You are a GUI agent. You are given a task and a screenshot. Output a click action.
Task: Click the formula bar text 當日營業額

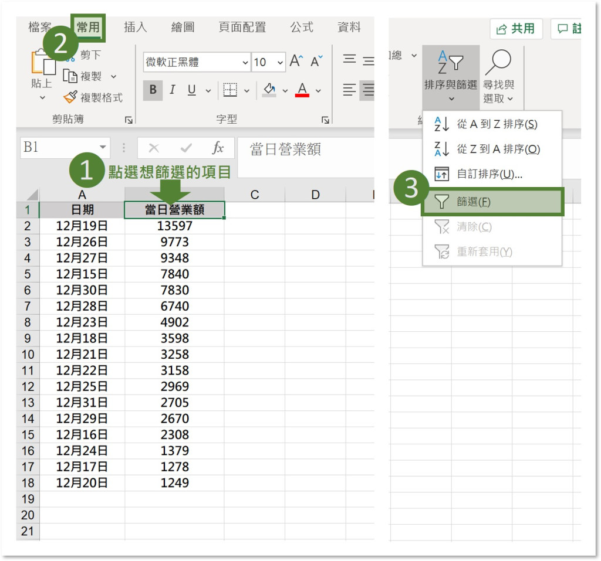[286, 149]
